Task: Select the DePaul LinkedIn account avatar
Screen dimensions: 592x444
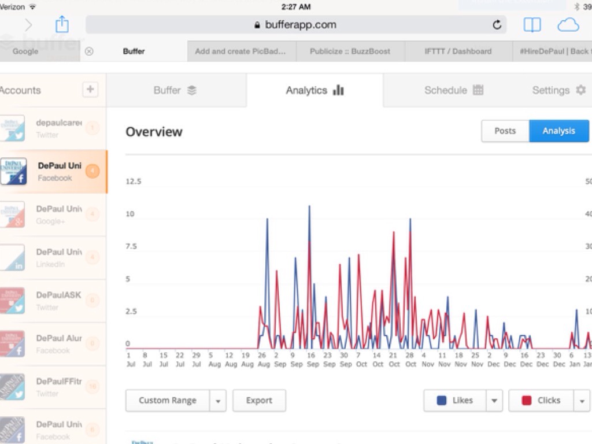Action: (13, 258)
